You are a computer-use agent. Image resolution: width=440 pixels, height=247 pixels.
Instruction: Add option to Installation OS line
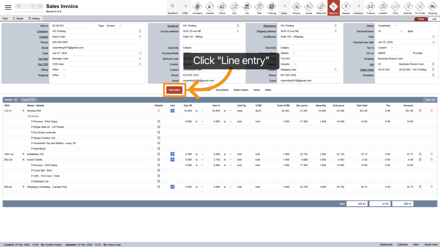pos(172,154)
